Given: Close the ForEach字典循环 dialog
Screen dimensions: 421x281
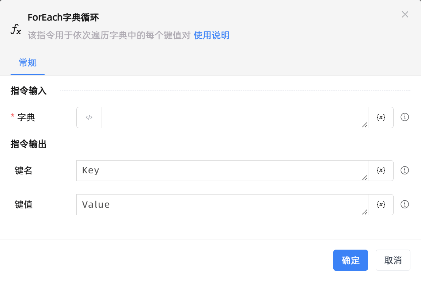Looking at the screenshot, I should (405, 15).
